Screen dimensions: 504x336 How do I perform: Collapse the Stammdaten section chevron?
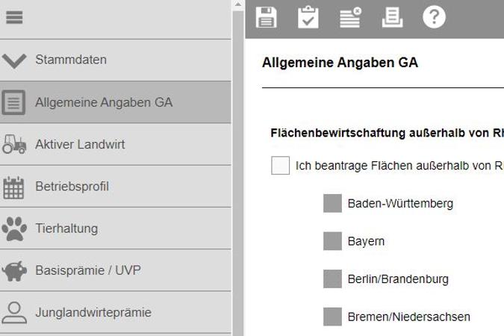tap(14, 60)
